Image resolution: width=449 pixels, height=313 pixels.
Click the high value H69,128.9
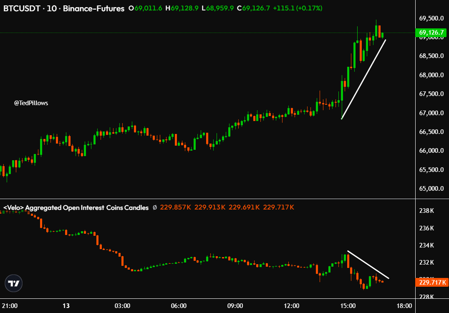pos(182,8)
